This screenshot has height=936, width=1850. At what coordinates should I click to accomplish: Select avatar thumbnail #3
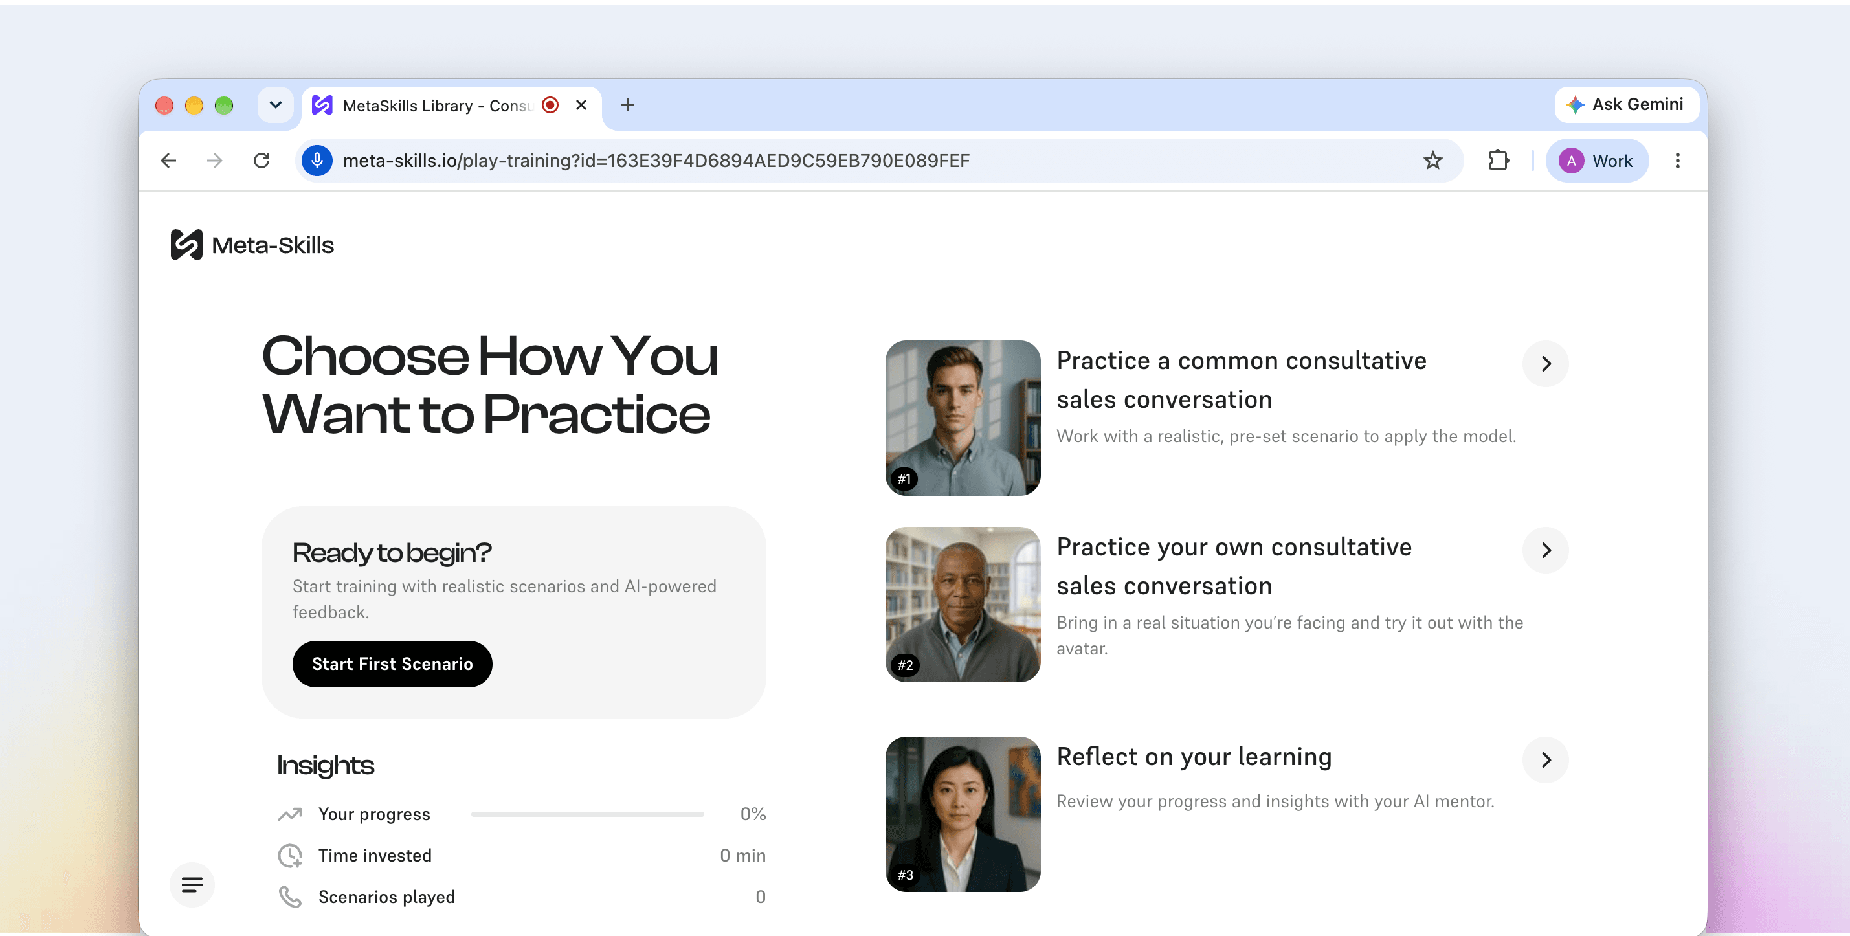tap(963, 814)
